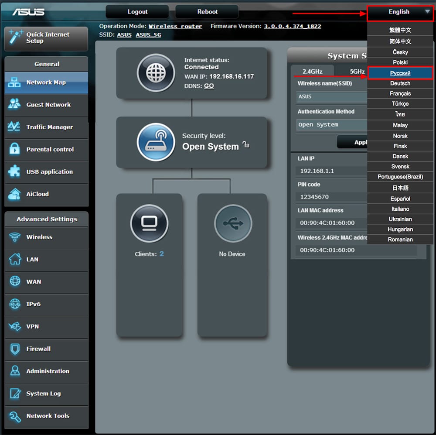Click the USB No Device icon
436x435 pixels.
[233, 223]
